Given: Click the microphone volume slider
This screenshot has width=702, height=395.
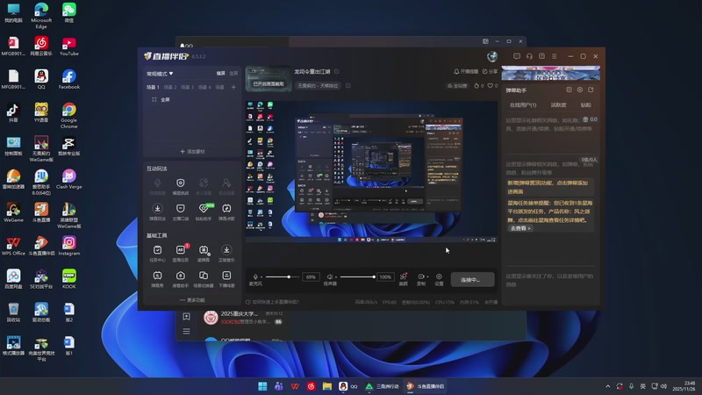Looking at the screenshot, I should coord(282,276).
